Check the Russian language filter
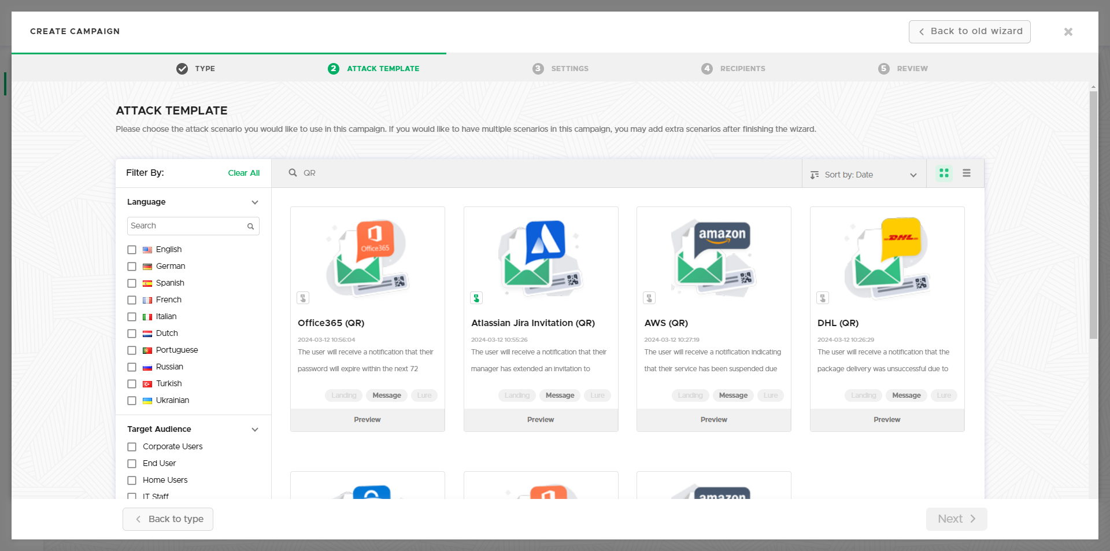The height and width of the screenshot is (551, 1110). click(x=132, y=367)
